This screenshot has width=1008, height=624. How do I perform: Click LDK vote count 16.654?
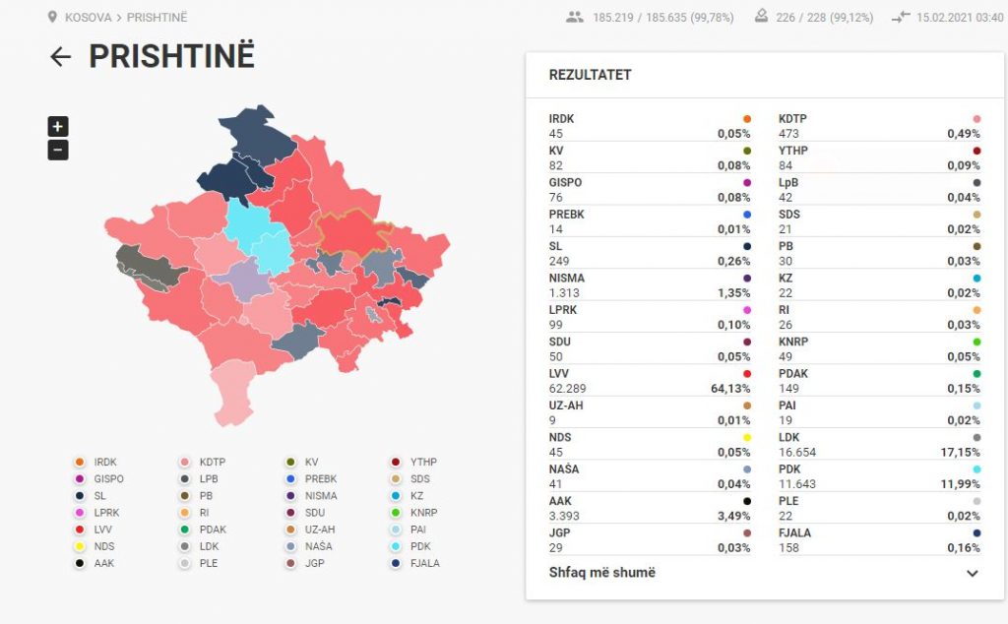coord(797,453)
